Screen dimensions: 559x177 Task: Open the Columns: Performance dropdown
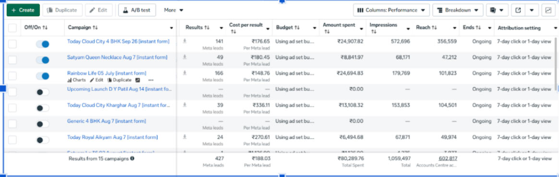(x=391, y=10)
